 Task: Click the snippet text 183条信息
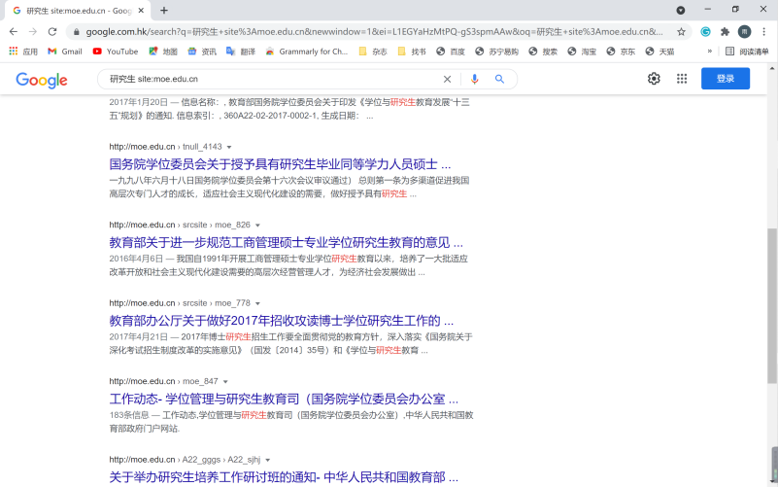(129, 415)
